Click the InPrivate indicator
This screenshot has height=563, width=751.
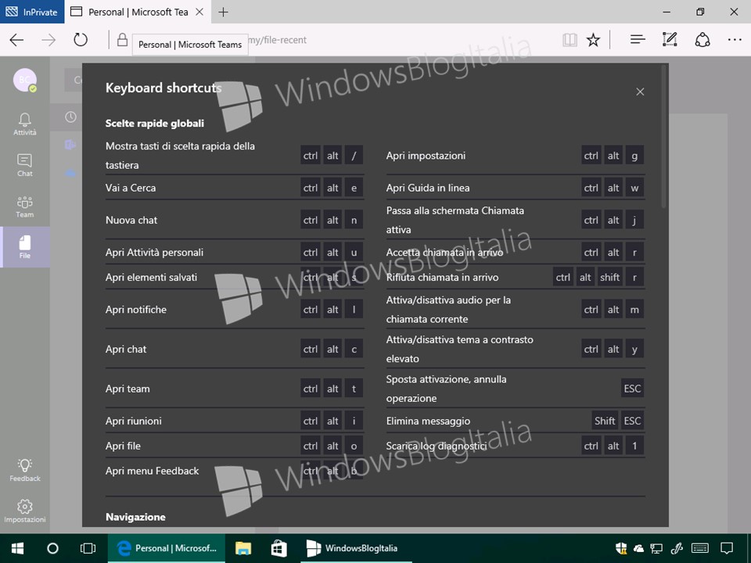(32, 12)
